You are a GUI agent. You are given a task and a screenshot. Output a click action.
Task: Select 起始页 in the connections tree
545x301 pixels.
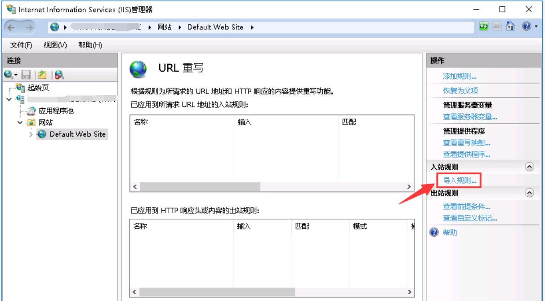pyautogui.click(x=38, y=88)
